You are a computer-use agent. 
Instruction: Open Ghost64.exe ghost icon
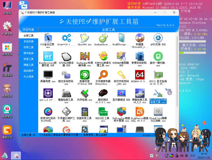[x=85, y=38]
